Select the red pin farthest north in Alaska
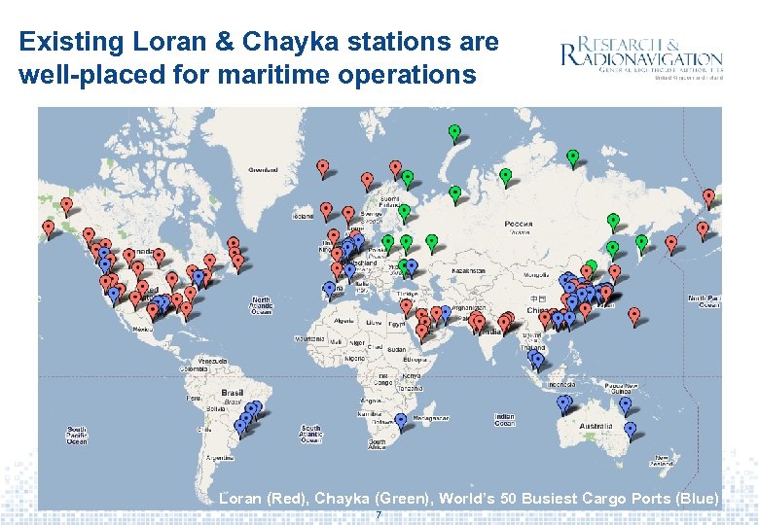This screenshot has height=525, width=759. coord(67,206)
